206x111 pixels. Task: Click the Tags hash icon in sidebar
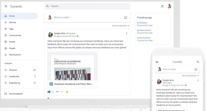[6, 29]
